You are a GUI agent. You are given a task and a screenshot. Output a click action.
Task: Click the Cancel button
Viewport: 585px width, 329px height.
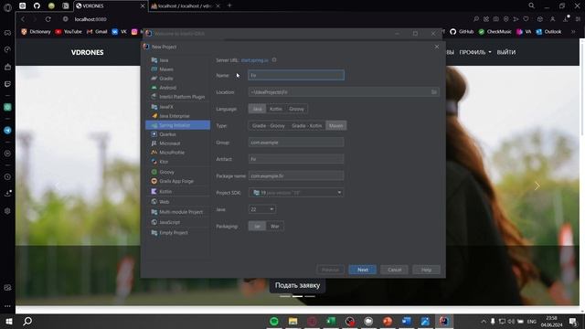[394, 270]
